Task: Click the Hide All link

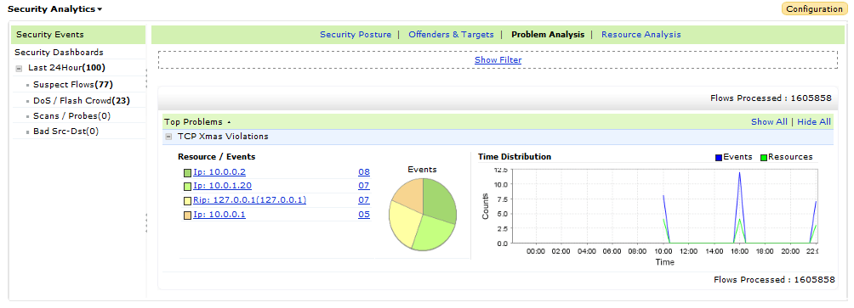Action: click(x=814, y=121)
